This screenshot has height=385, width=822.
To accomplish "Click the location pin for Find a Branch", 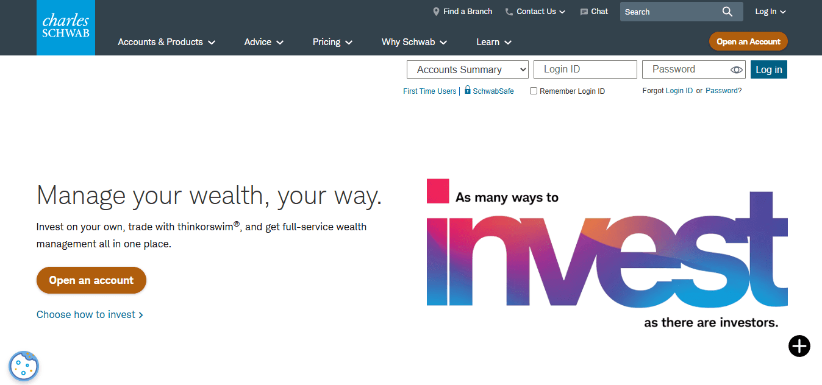I will tap(436, 11).
